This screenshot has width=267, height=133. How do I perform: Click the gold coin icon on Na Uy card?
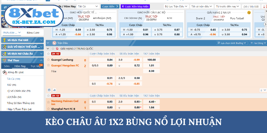249,13
